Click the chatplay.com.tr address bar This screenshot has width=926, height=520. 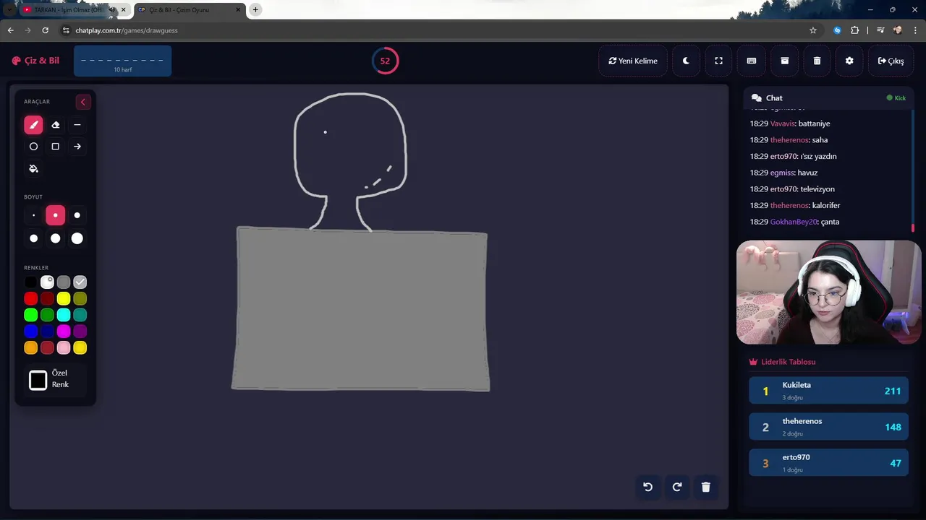(439, 30)
